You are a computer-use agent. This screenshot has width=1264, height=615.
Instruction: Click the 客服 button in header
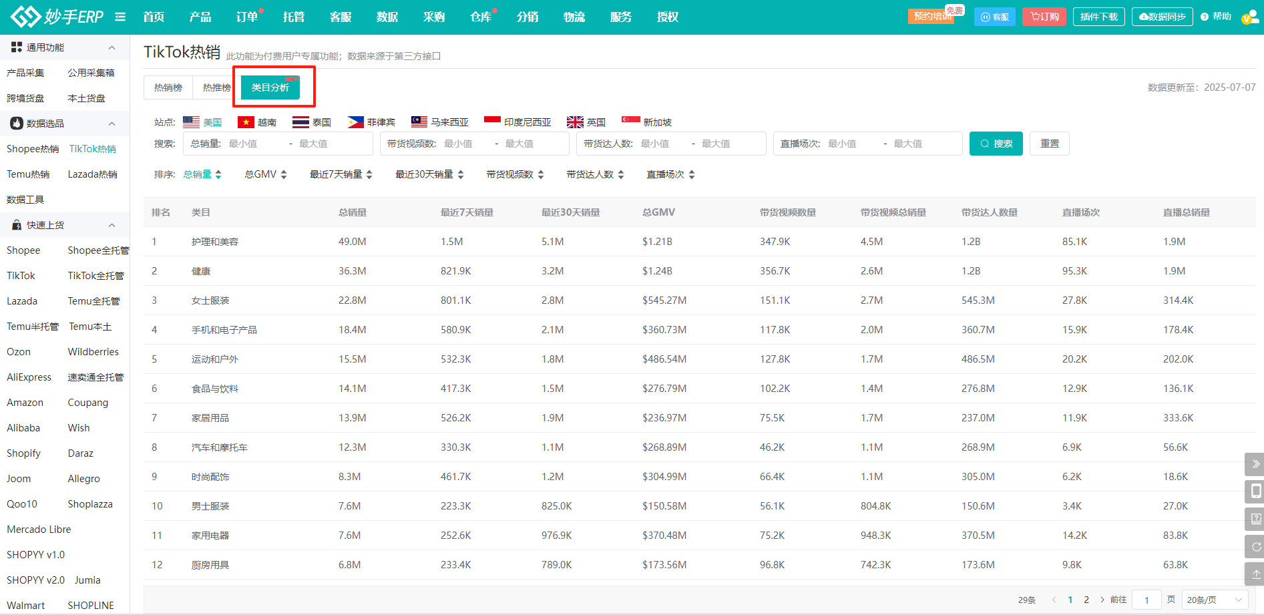point(995,17)
